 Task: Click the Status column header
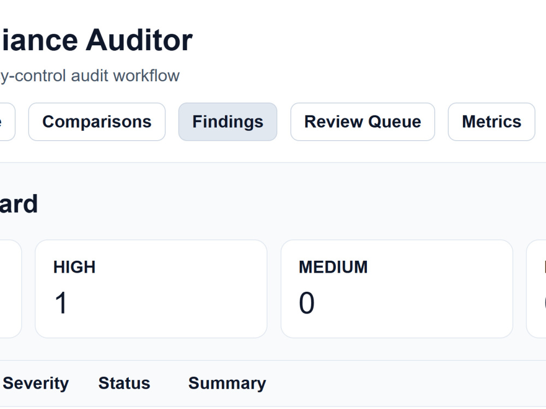[x=124, y=383]
